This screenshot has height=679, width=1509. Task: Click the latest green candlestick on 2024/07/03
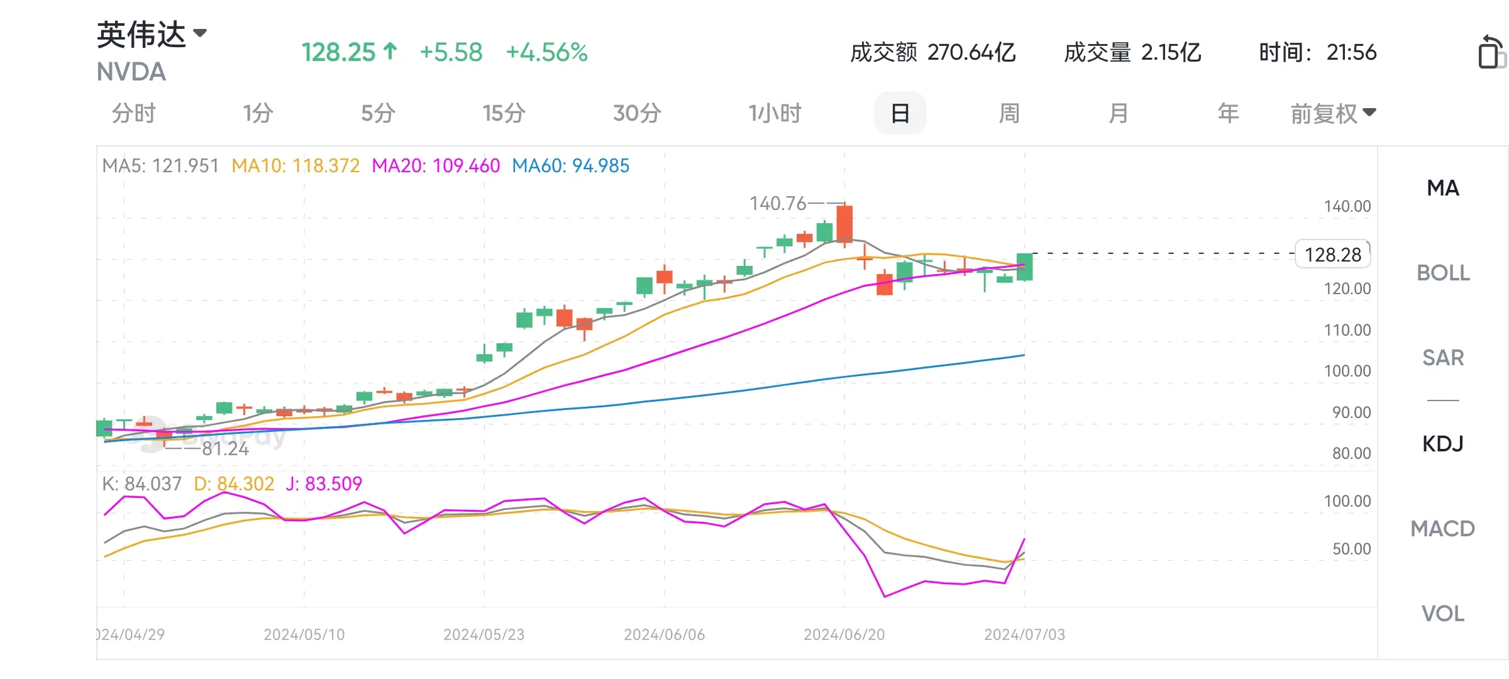click(1025, 267)
